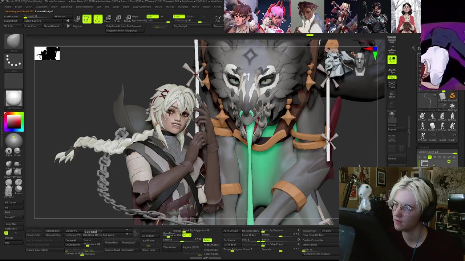Toggle the L.Sym button
This screenshot has height=261, width=465.
click(392, 70)
